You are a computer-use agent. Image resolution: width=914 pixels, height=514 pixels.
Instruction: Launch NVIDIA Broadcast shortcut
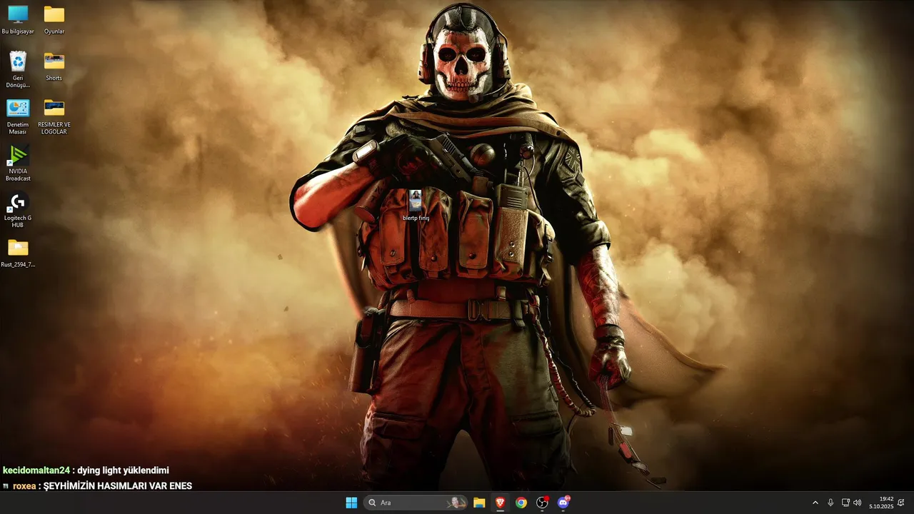(18, 163)
